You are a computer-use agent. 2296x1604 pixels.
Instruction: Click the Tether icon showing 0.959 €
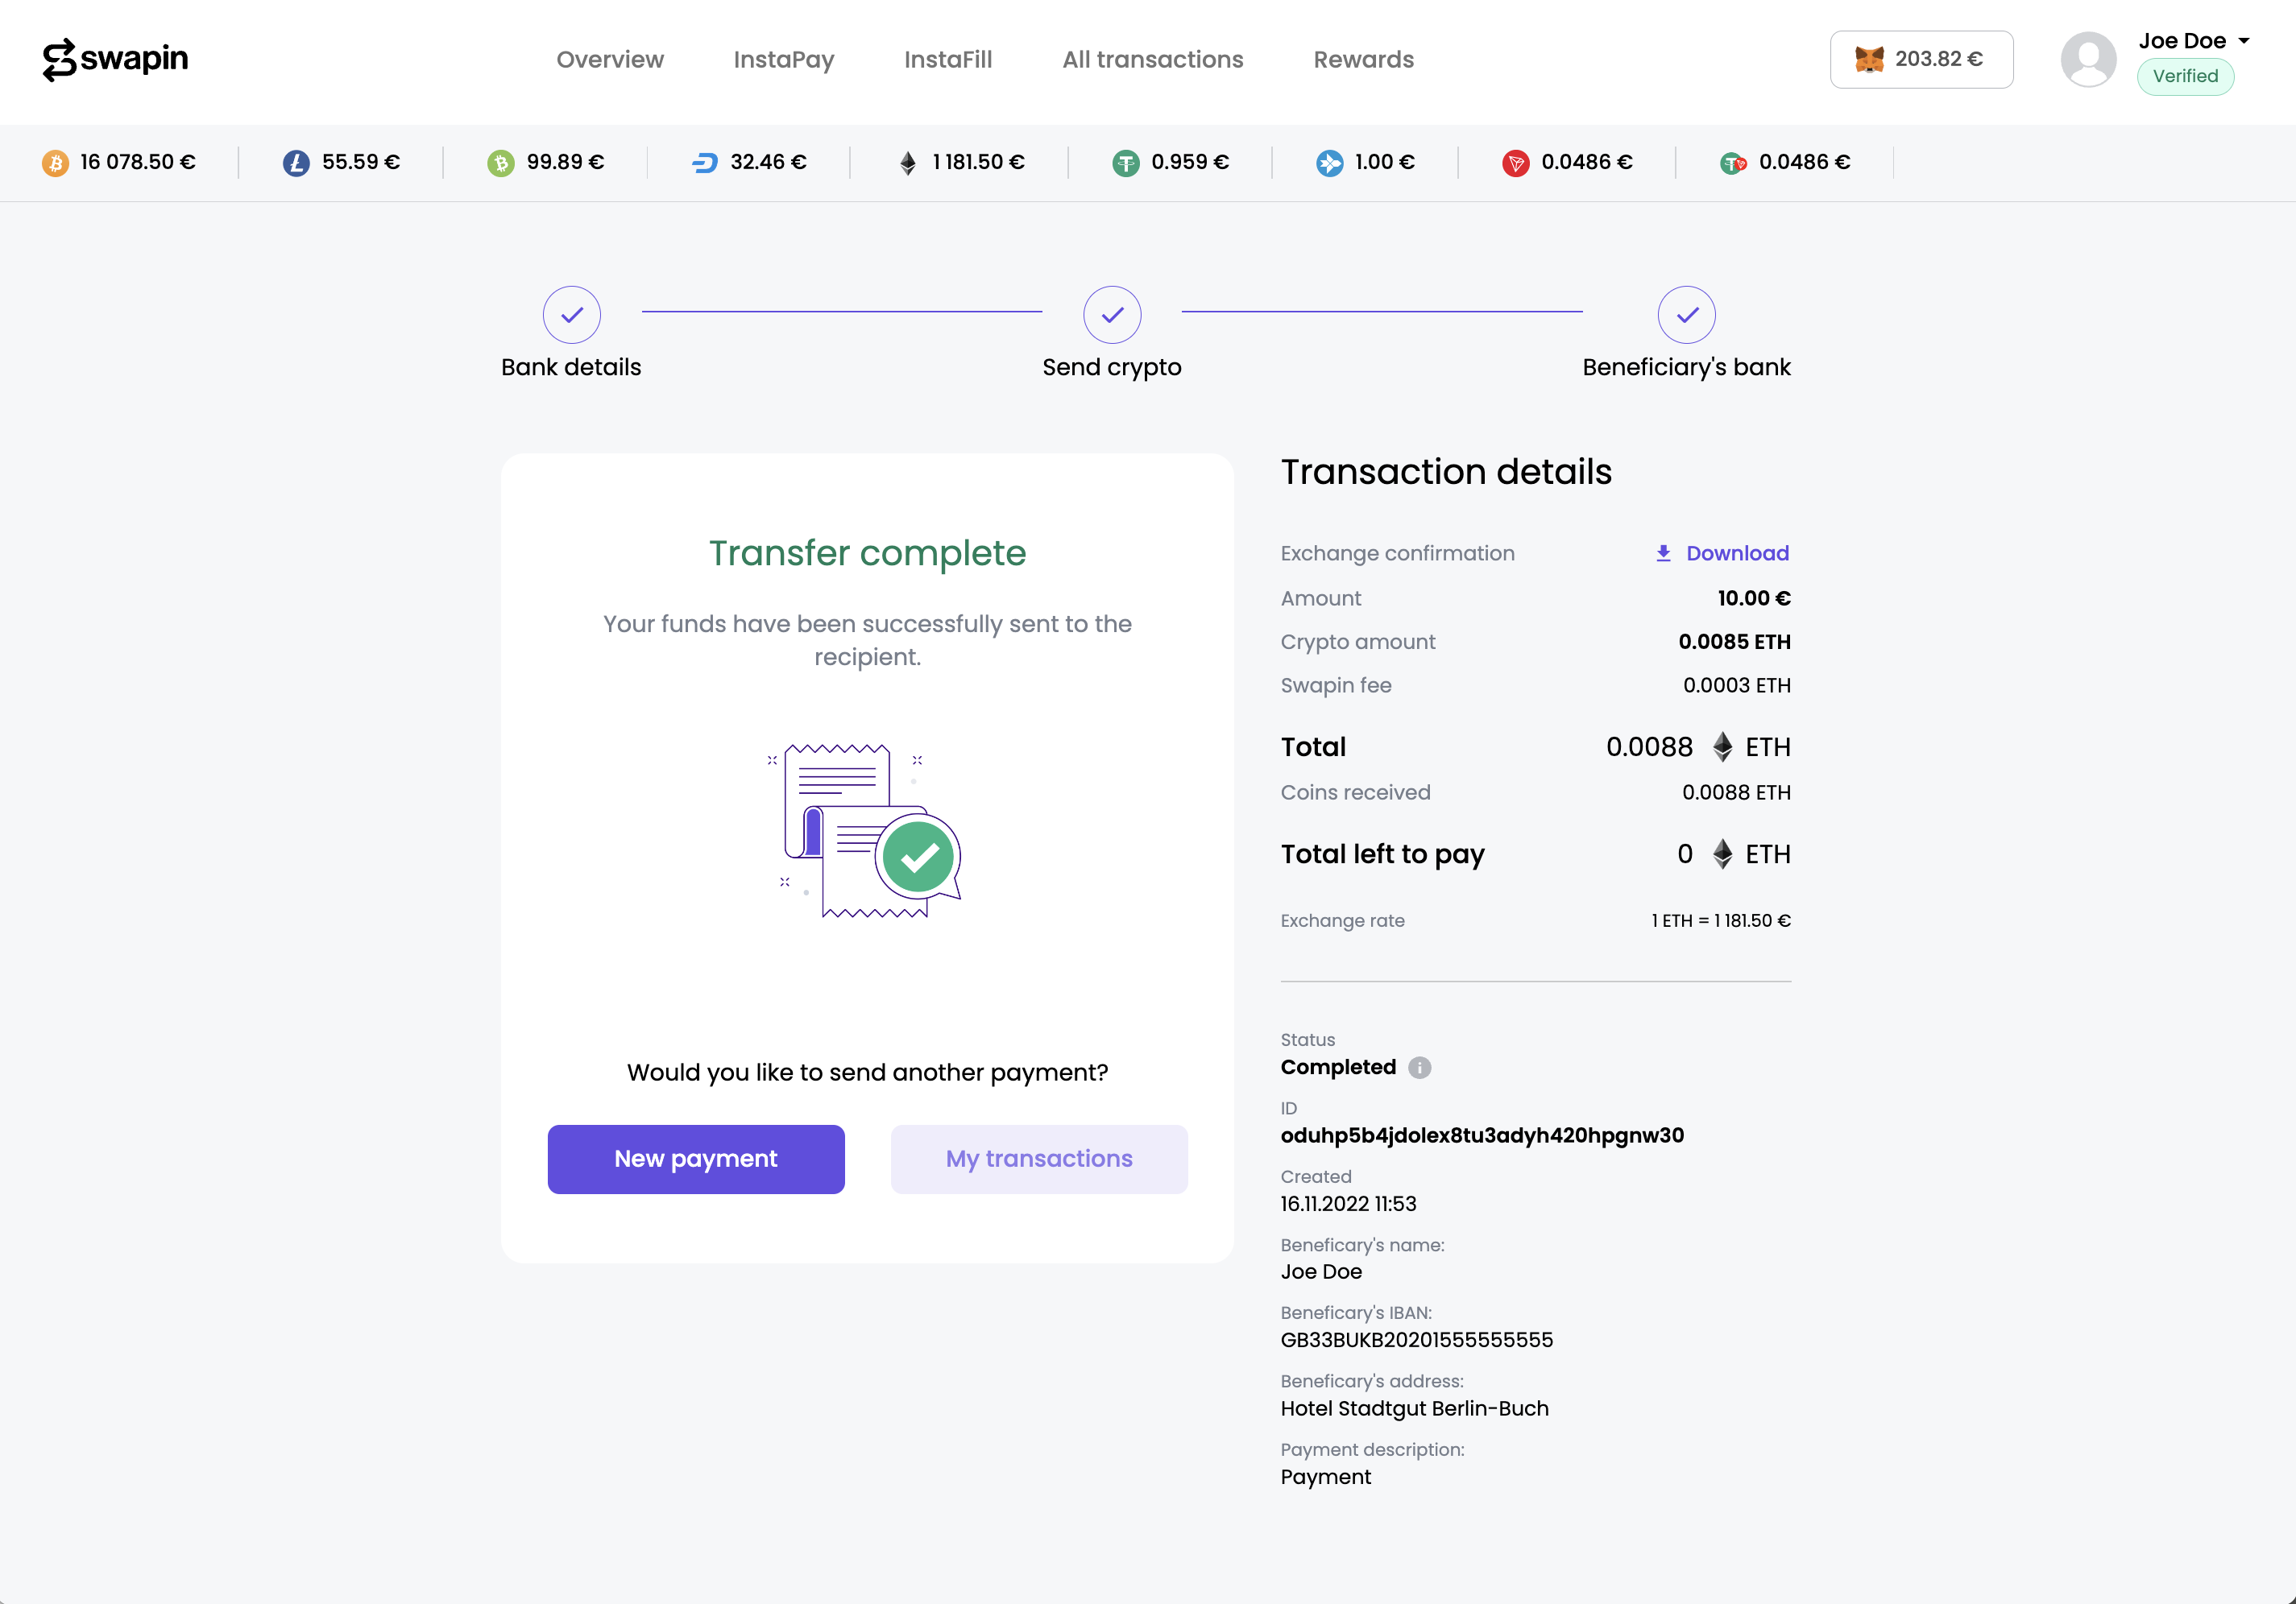click(x=1126, y=163)
